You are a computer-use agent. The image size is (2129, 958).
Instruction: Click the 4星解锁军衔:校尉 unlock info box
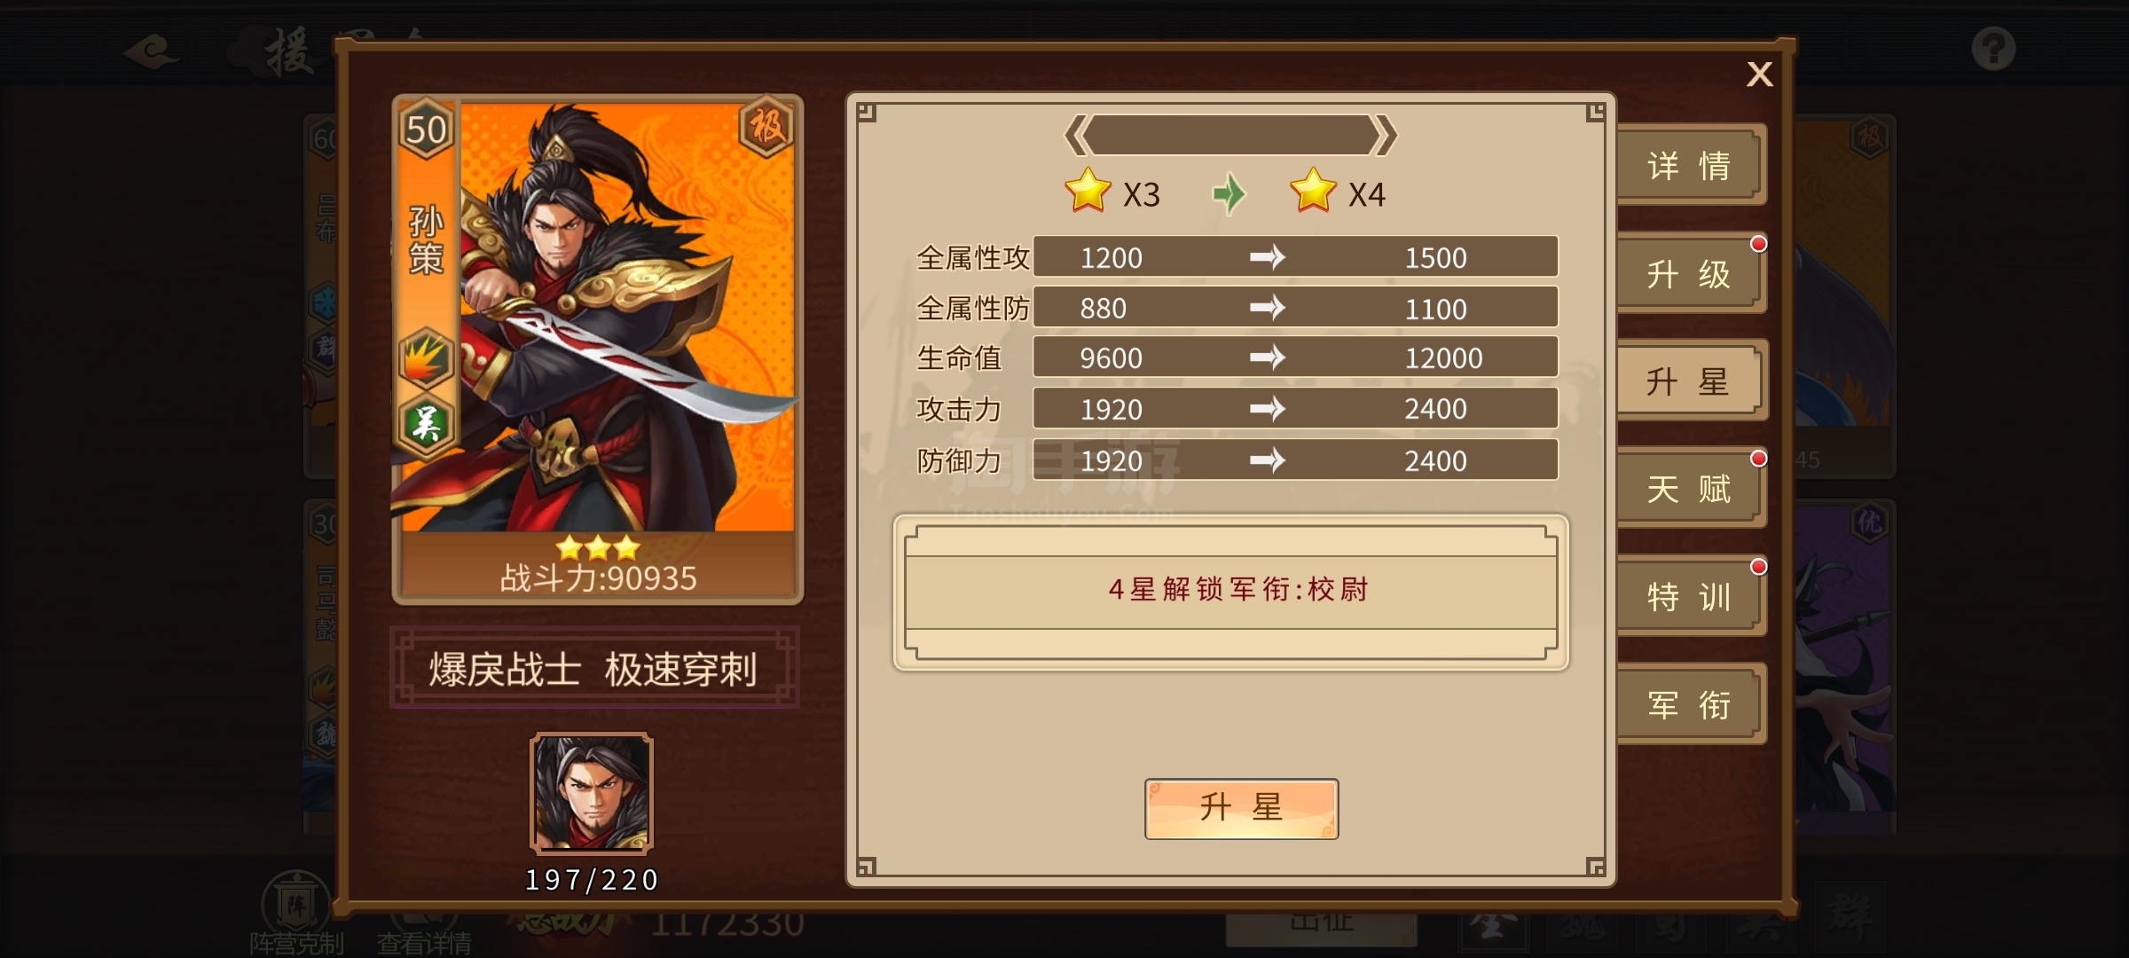click(x=1231, y=592)
